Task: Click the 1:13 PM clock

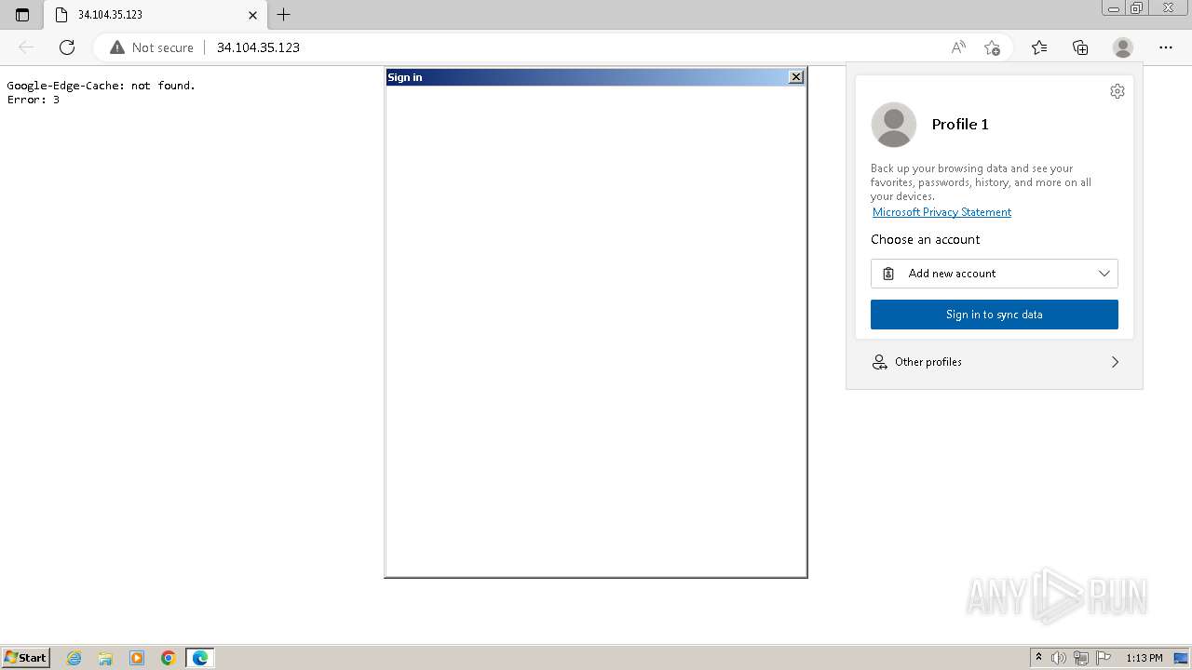Action: coord(1145,658)
